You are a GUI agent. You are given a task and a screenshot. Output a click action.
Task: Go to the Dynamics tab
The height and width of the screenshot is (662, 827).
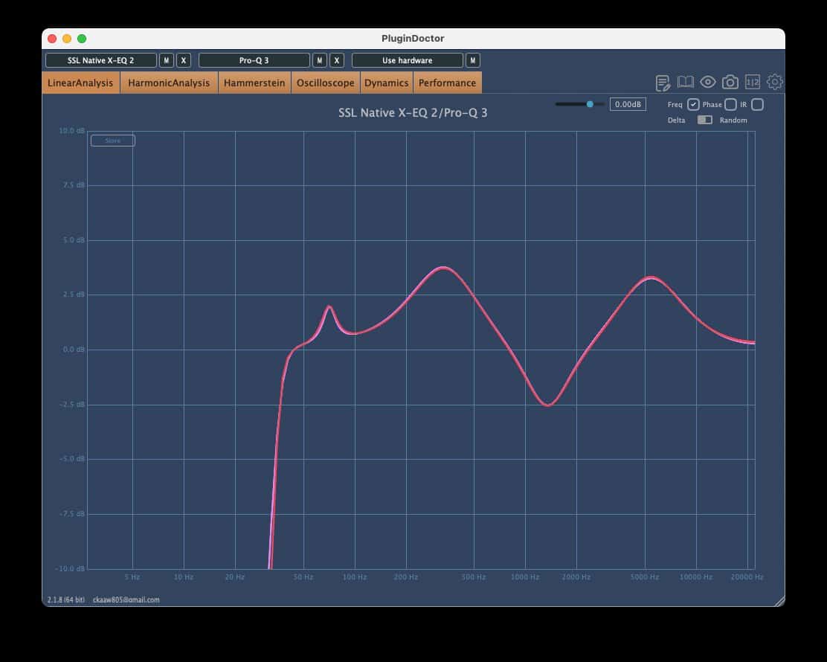pos(387,83)
